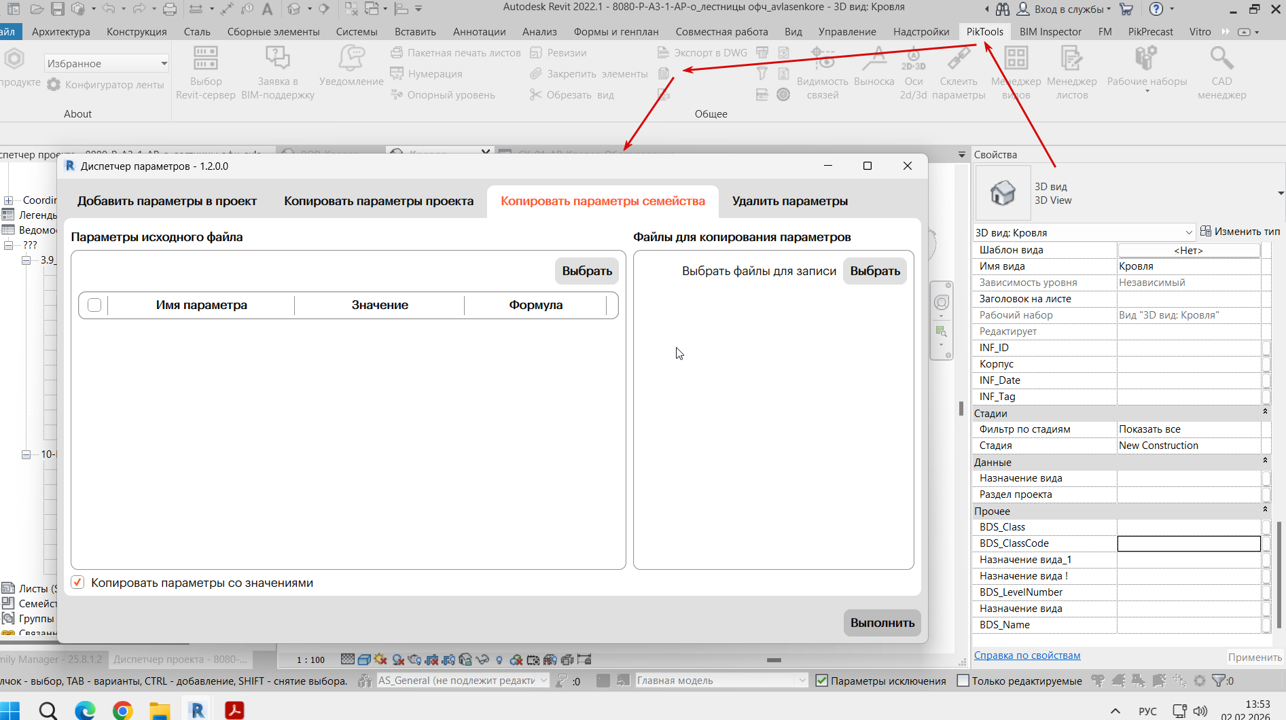The width and height of the screenshot is (1286, 720).
Task: Expand Рабочие наборы ribbon dropdown
Action: 1147,70
